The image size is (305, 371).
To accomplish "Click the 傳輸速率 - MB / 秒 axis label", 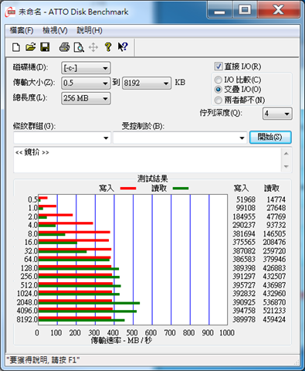I will click(121, 340).
